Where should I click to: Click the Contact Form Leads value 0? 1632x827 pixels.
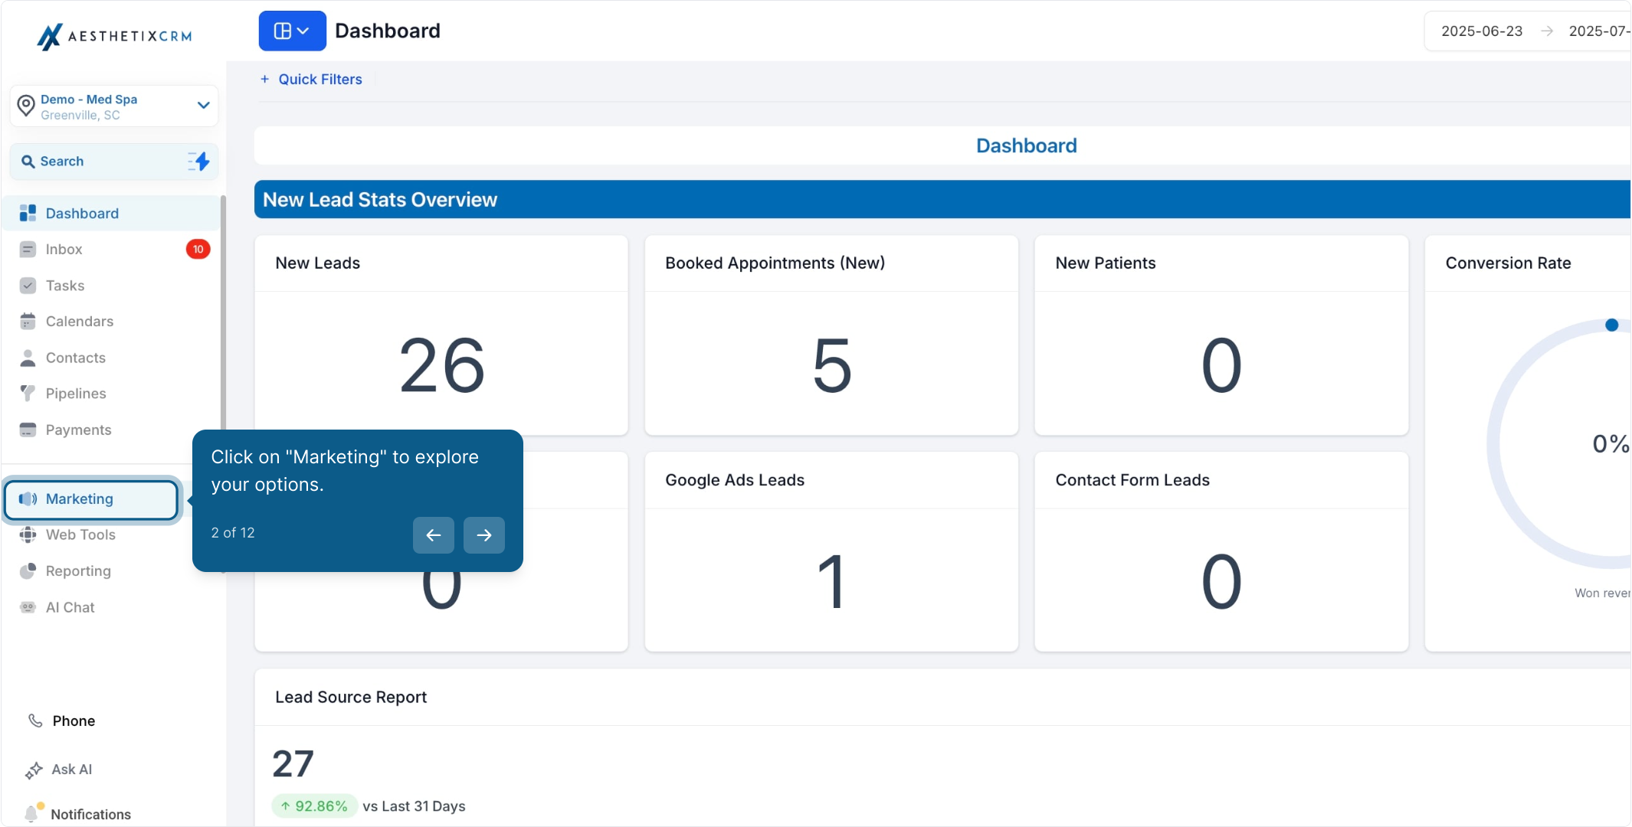pyautogui.click(x=1221, y=583)
